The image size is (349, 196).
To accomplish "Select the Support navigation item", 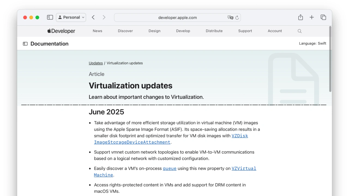I will (245, 31).
